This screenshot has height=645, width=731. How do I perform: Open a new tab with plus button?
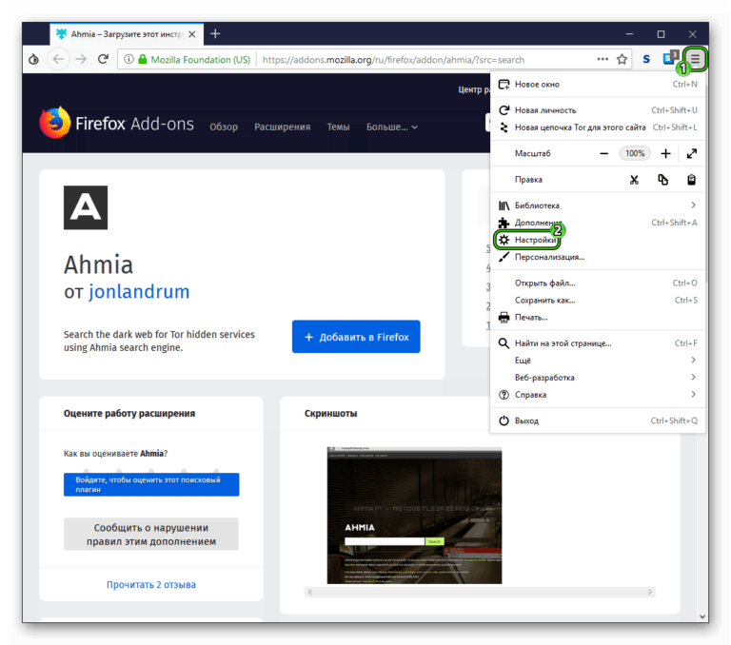coord(215,33)
